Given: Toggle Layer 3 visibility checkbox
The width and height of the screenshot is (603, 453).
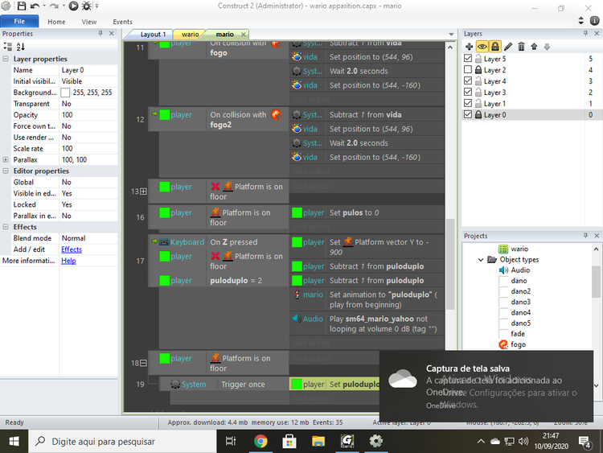Looking at the screenshot, I should pyautogui.click(x=468, y=92).
